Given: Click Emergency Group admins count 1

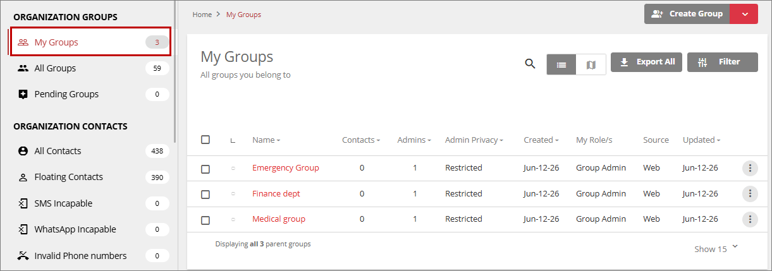Looking at the screenshot, I should click(x=415, y=168).
